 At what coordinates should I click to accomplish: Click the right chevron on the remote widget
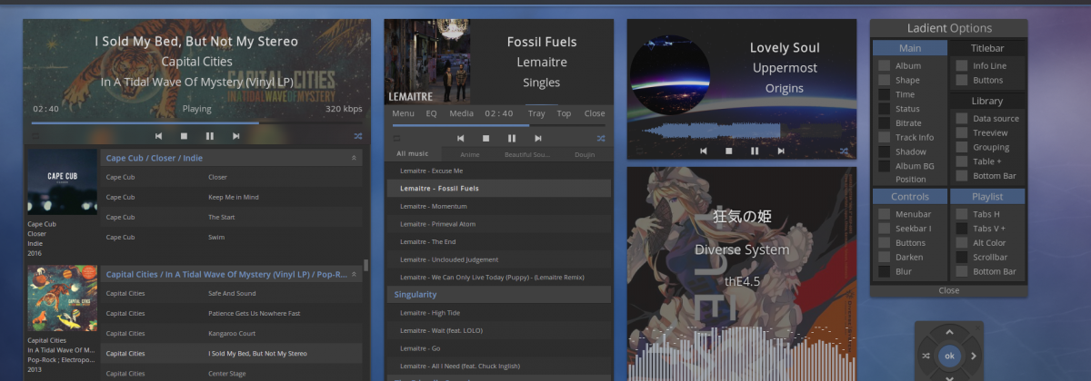click(974, 356)
